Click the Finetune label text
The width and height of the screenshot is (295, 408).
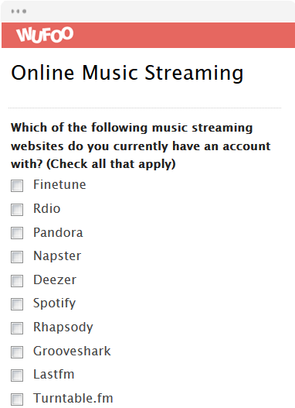[x=59, y=184]
